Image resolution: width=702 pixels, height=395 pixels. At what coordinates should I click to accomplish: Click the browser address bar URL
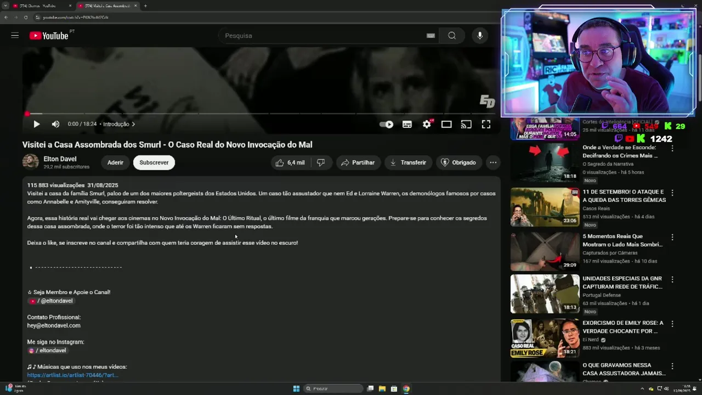tap(76, 17)
